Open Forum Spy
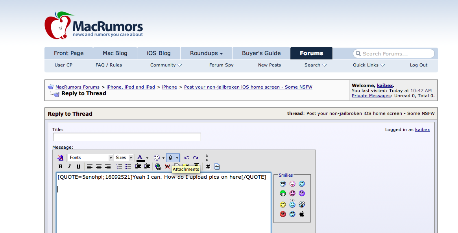458x233 pixels. tap(222, 65)
